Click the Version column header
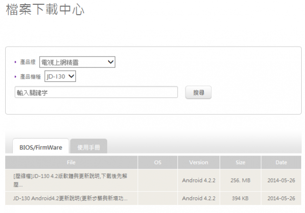305x213 pixels. [199, 163]
